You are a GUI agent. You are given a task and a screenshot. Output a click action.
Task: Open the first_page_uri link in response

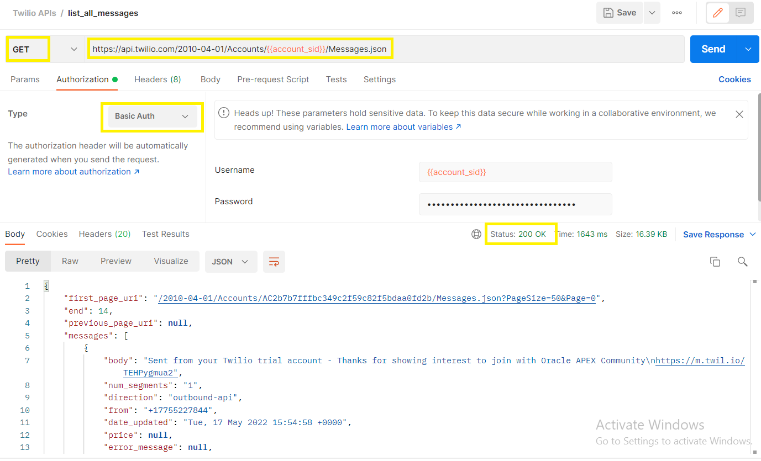(377, 299)
